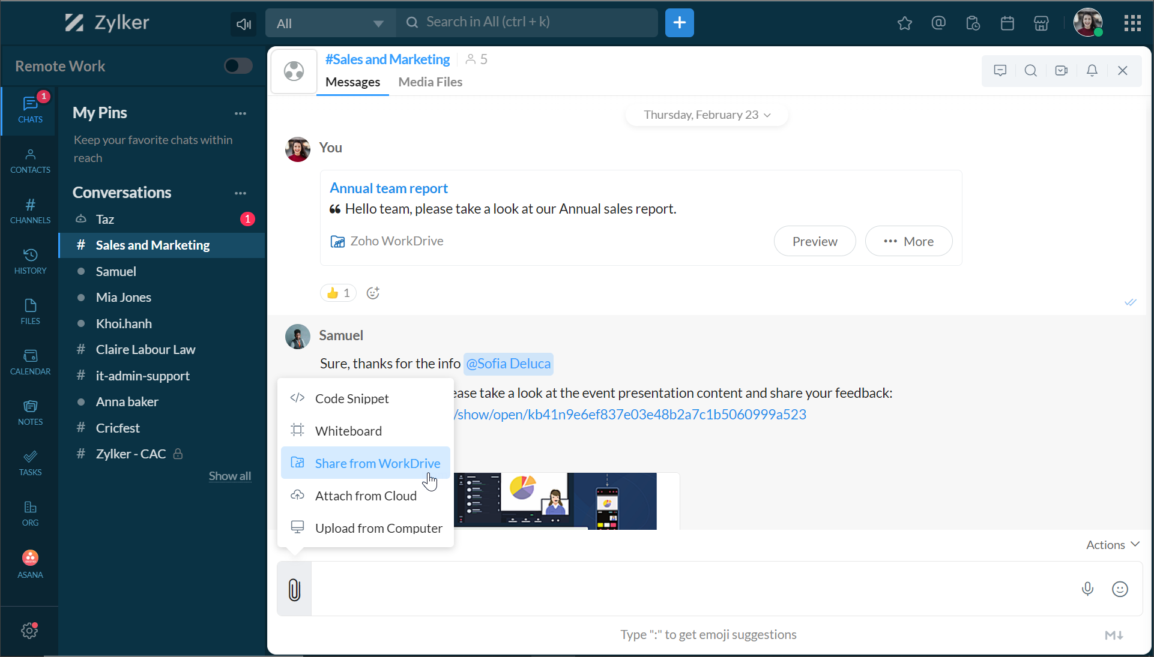Expand the Actions dropdown

pyautogui.click(x=1112, y=545)
